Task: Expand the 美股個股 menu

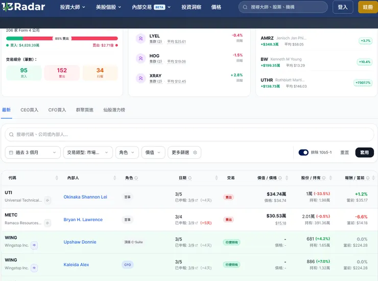Action: coord(108,7)
